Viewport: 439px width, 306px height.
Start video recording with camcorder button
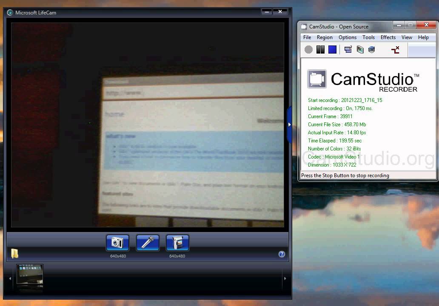[x=177, y=242]
